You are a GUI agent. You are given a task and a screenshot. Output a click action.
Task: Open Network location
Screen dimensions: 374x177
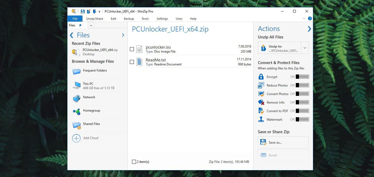[x=89, y=97]
